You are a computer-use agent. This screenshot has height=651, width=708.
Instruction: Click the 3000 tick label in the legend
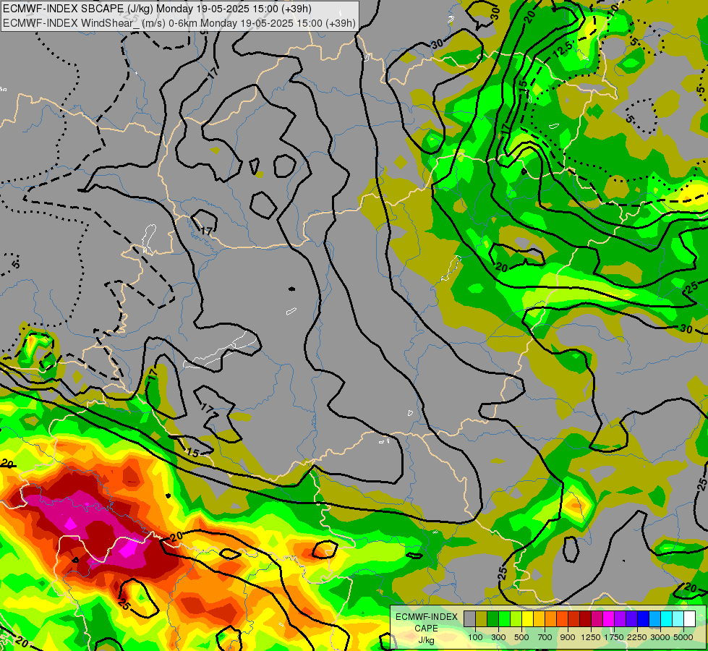(660, 637)
